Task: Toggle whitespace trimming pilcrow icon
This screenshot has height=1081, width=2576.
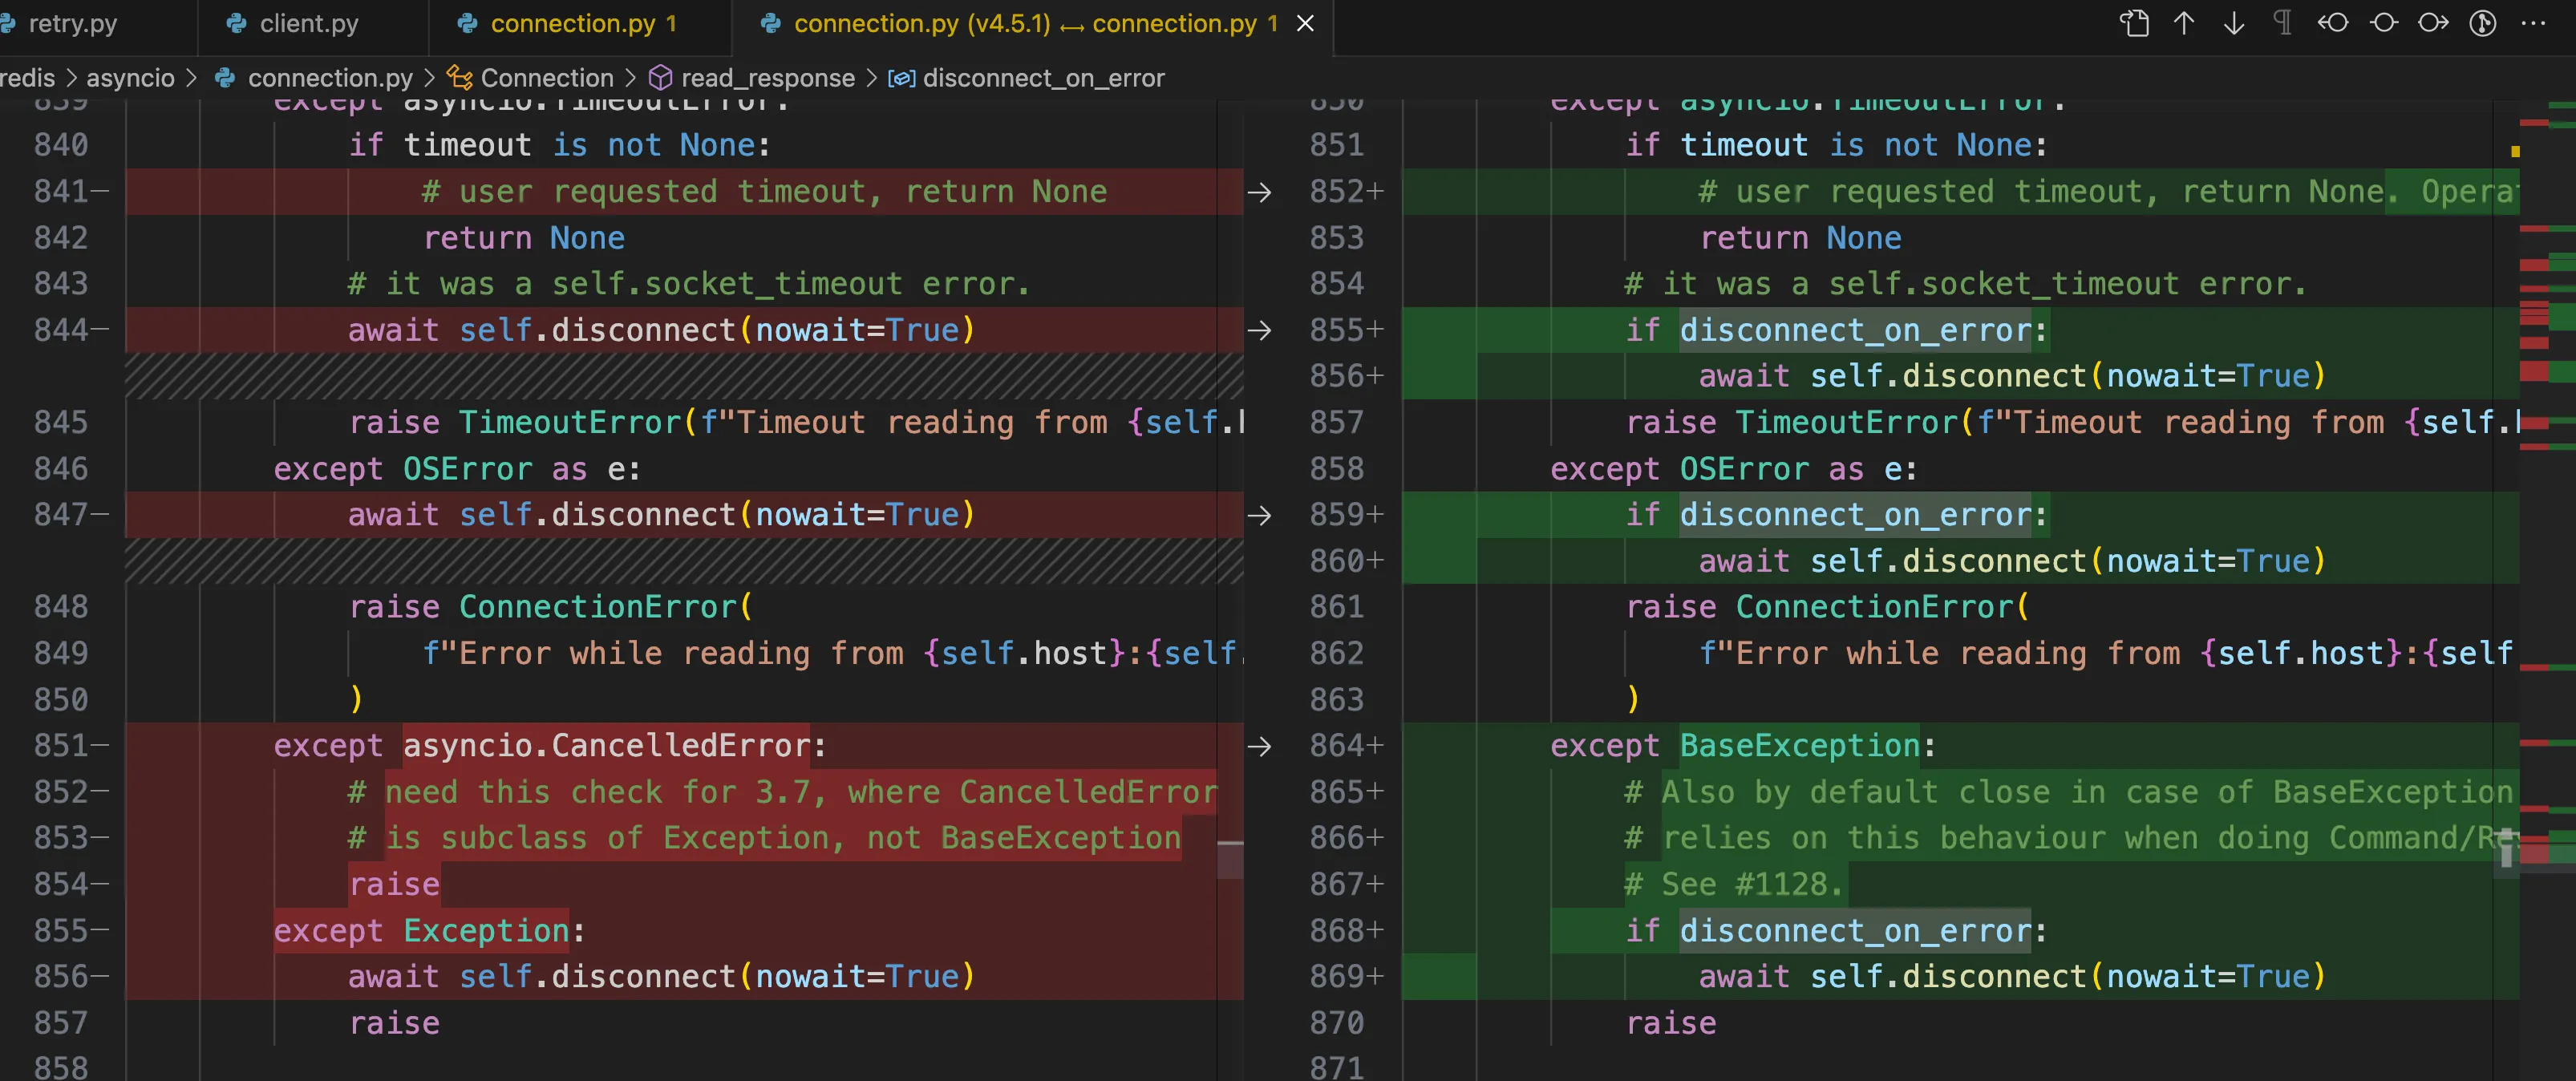Action: click(x=2283, y=23)
